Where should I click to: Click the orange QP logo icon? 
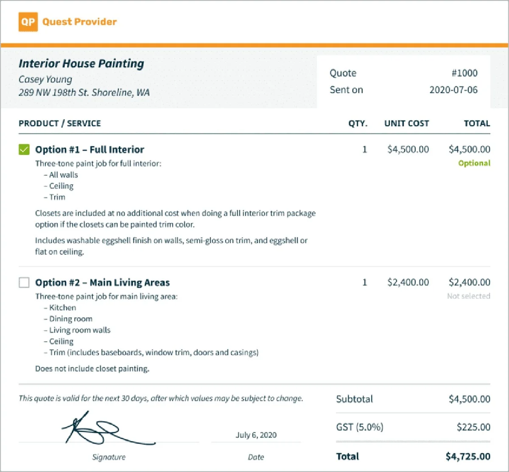click(28, 22)
